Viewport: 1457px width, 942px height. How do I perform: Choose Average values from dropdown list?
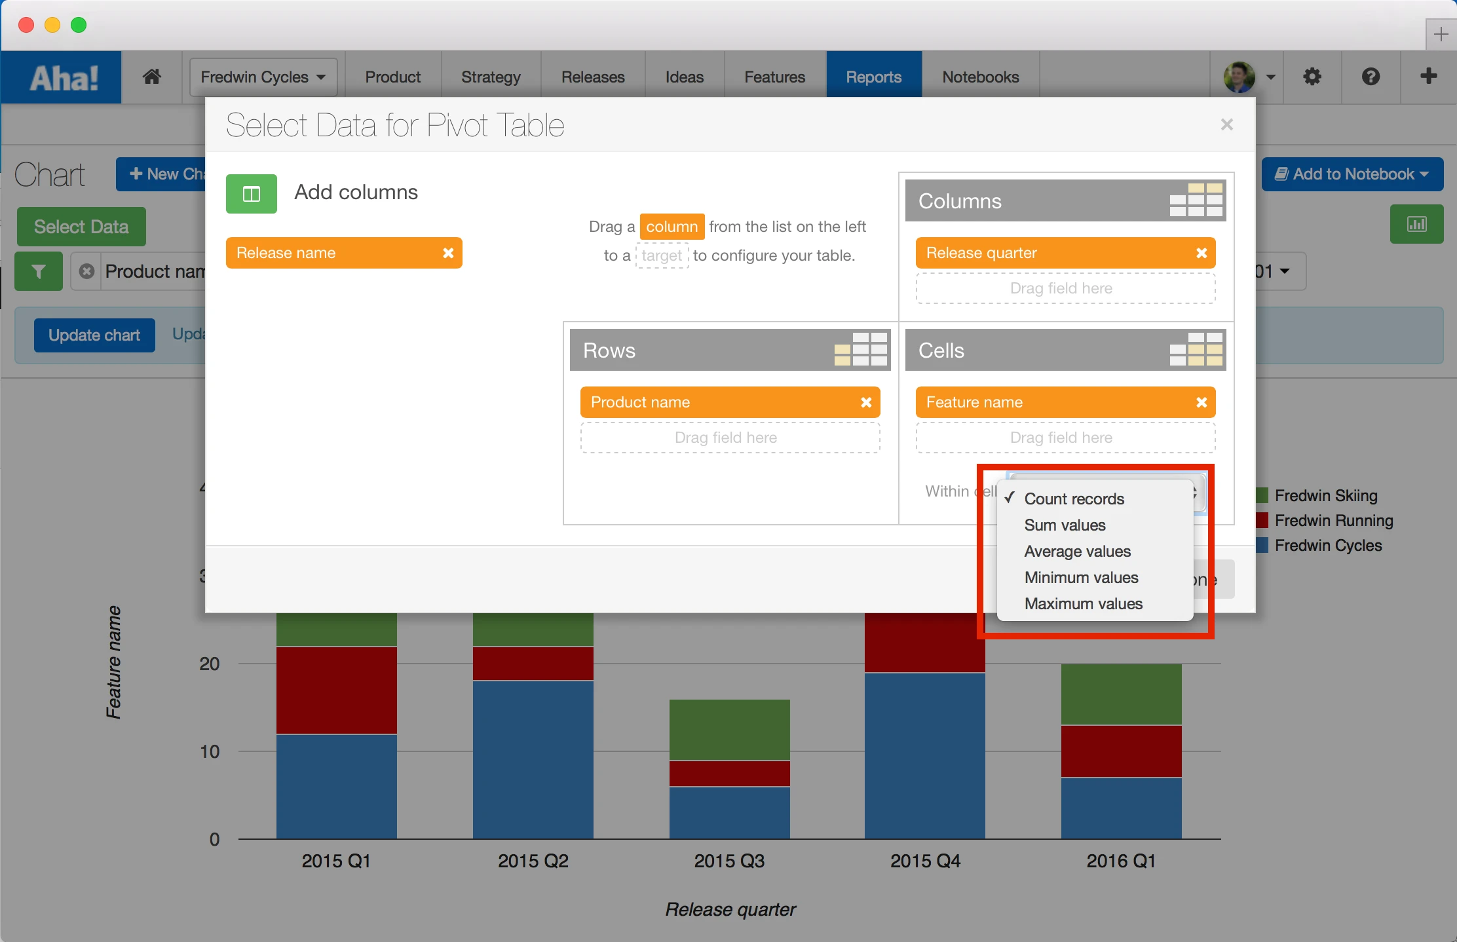(1077, 552)
